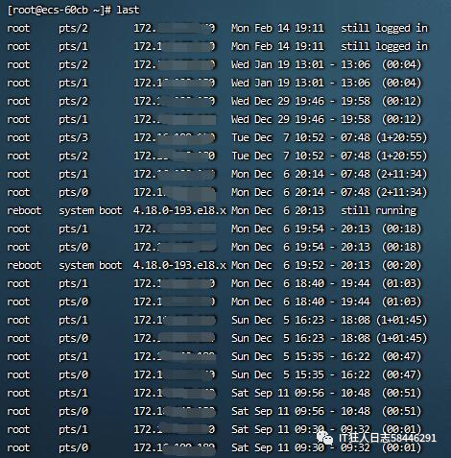
Task: Click the pts/3 row's (1+20:55) duration
Action: coord(402,137)
